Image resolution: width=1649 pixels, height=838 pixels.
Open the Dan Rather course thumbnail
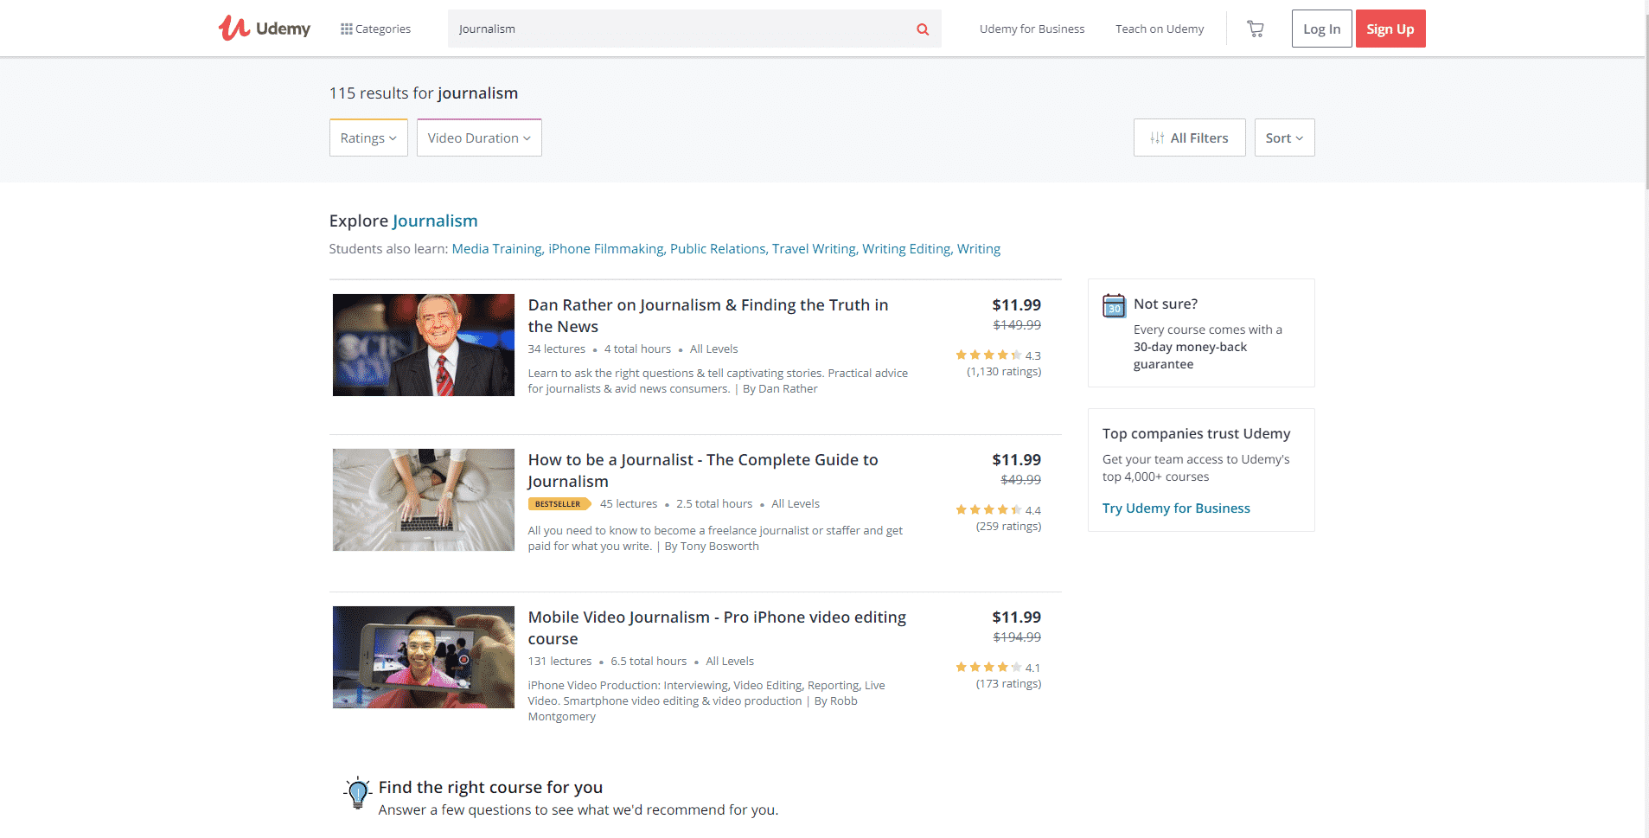pos(424,345)
